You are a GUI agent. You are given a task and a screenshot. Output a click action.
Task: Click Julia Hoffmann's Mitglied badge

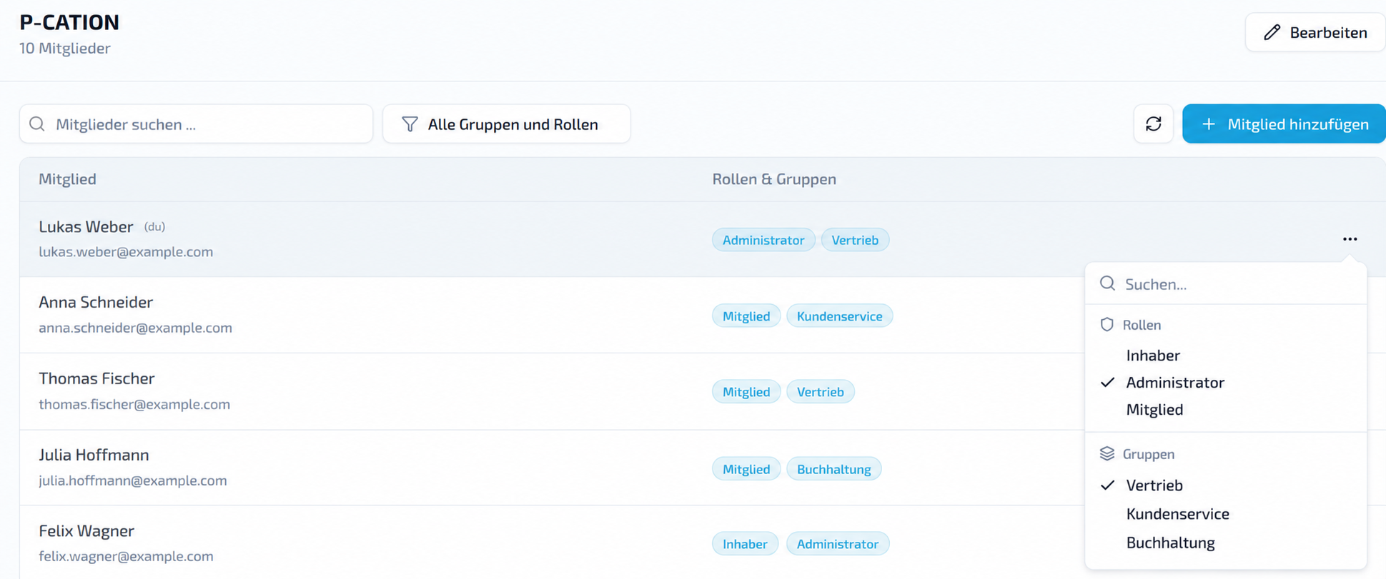746,469
